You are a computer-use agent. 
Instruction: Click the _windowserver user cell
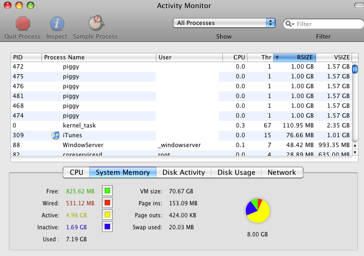coord(179,145)
